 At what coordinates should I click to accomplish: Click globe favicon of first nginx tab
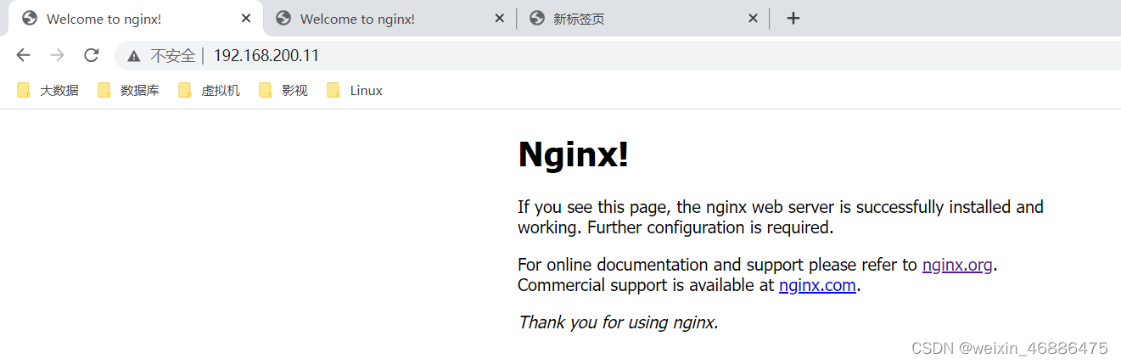click(30, 19)
